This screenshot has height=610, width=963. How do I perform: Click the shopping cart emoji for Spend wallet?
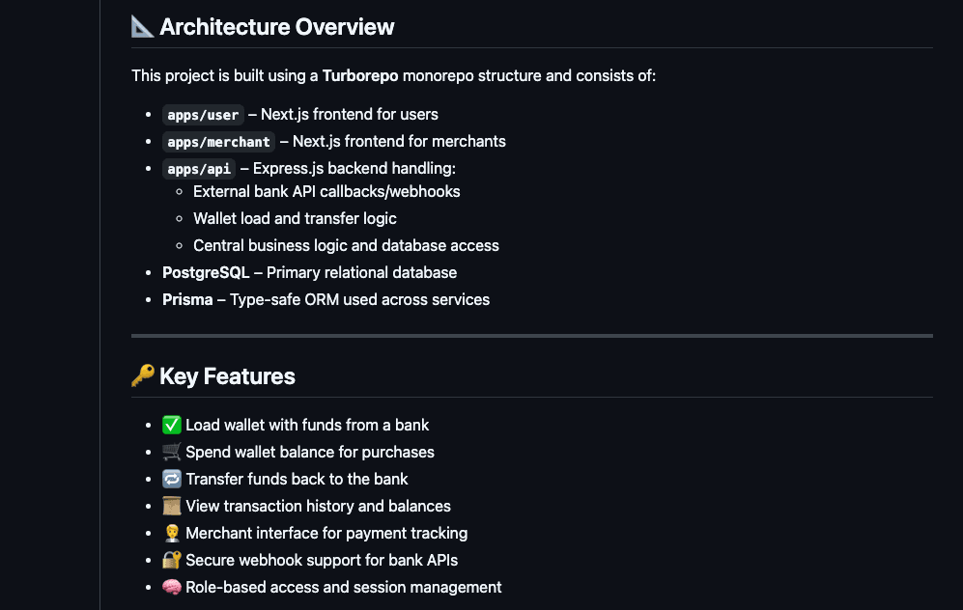[x=172, y=452]
